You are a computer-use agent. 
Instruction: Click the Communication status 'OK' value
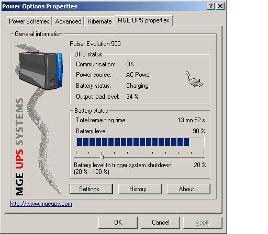130,64
